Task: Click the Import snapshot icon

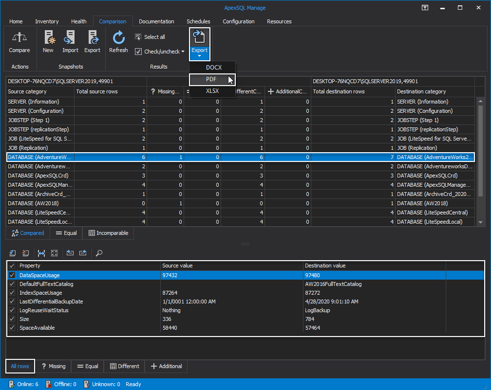Action: pos(70,37)
